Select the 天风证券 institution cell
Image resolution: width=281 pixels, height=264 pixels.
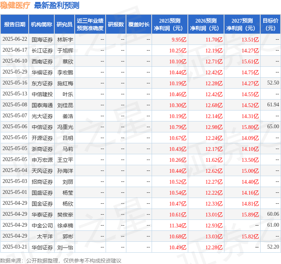[x=42, y=171]
